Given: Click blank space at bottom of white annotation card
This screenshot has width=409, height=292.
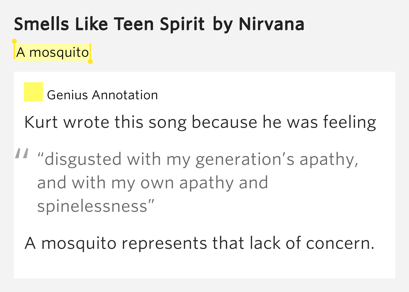Looking at the screenshot, I should click(x=204, y=267).
